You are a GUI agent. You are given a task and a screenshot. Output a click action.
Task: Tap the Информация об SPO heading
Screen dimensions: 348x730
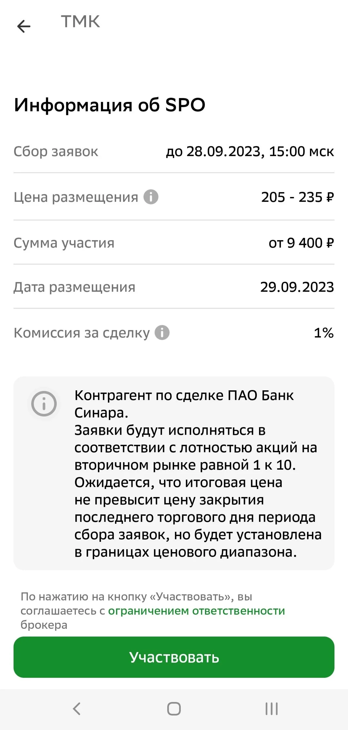[110, 105]
